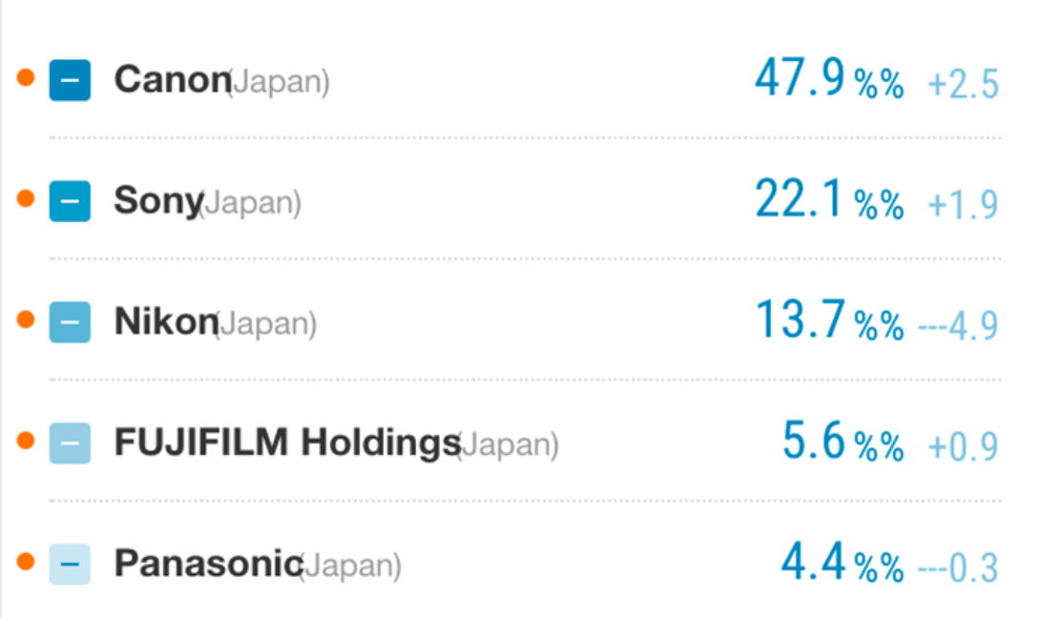Click the orange dot beside Sony
The image size is (1040, 619).
[26, 198]
